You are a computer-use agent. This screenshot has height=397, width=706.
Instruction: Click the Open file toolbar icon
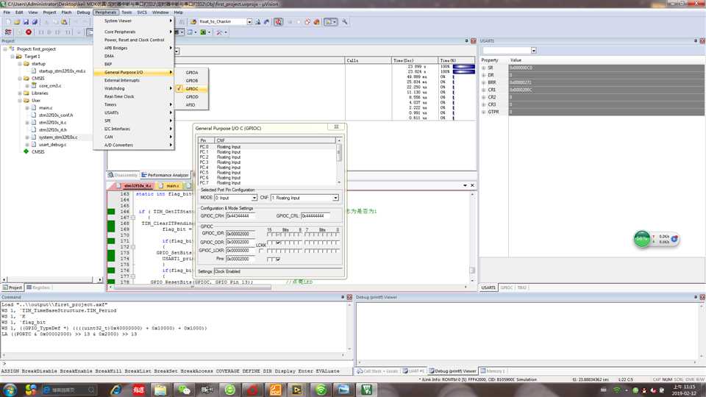point(17,21)
